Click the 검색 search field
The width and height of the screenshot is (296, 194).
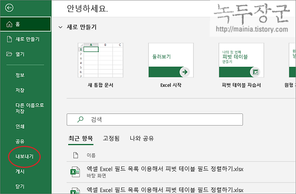pyautogui.click(x=155, y=120)
